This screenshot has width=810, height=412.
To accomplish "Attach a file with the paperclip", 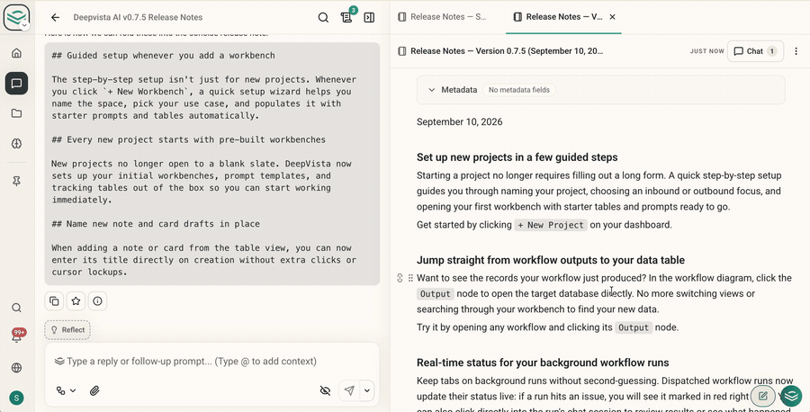I will [x=94, y=390].
